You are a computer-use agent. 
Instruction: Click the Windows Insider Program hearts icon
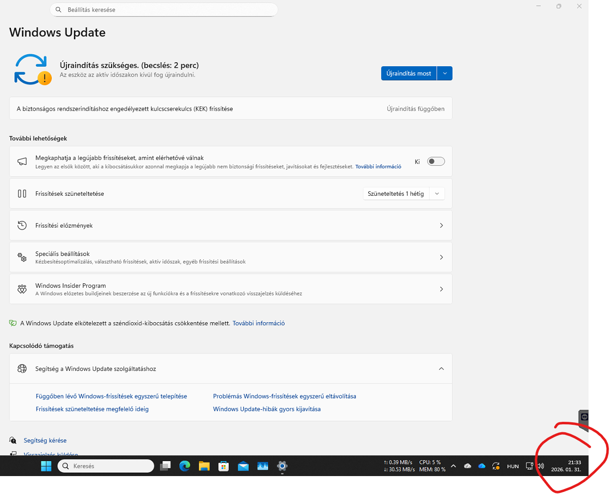22,289
